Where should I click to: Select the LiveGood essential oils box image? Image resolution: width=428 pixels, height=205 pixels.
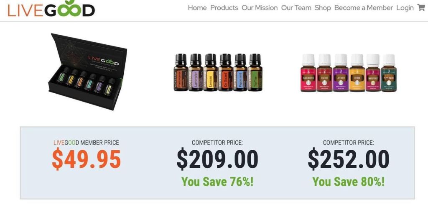click(x=87, y=72)
